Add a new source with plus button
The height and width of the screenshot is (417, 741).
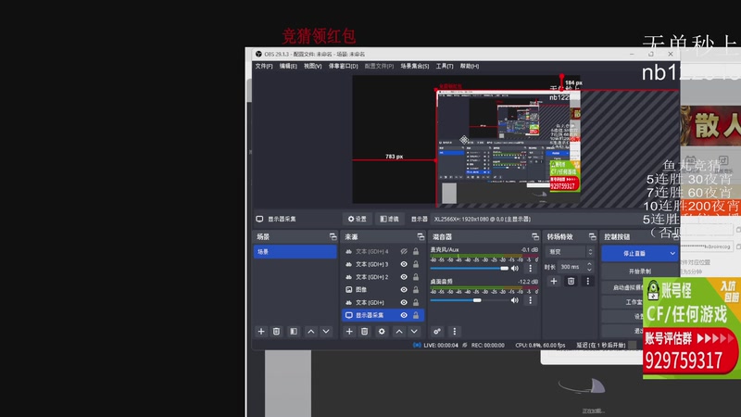point(349,332)
